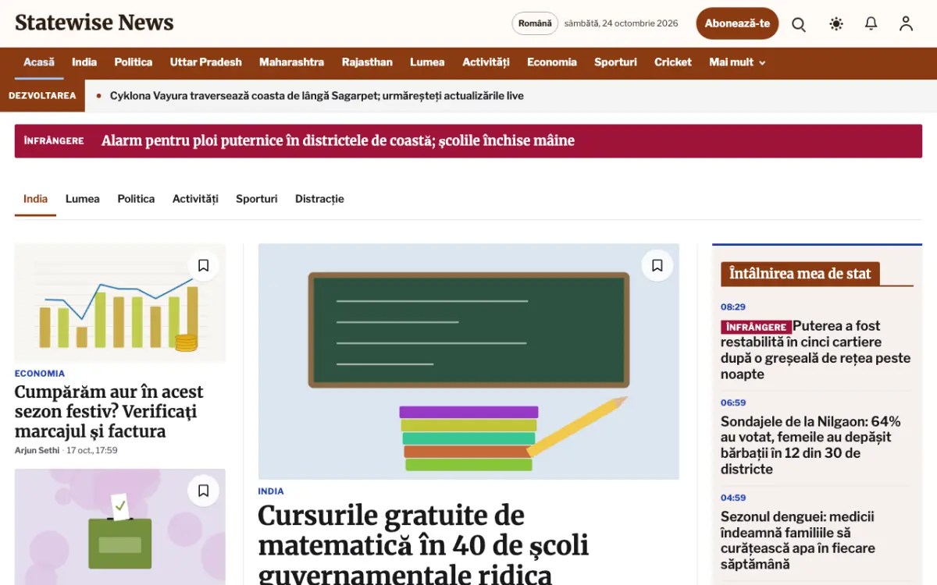937x585 pixels.
Task: Open notifications bell icon
Action: click(871, 24)
